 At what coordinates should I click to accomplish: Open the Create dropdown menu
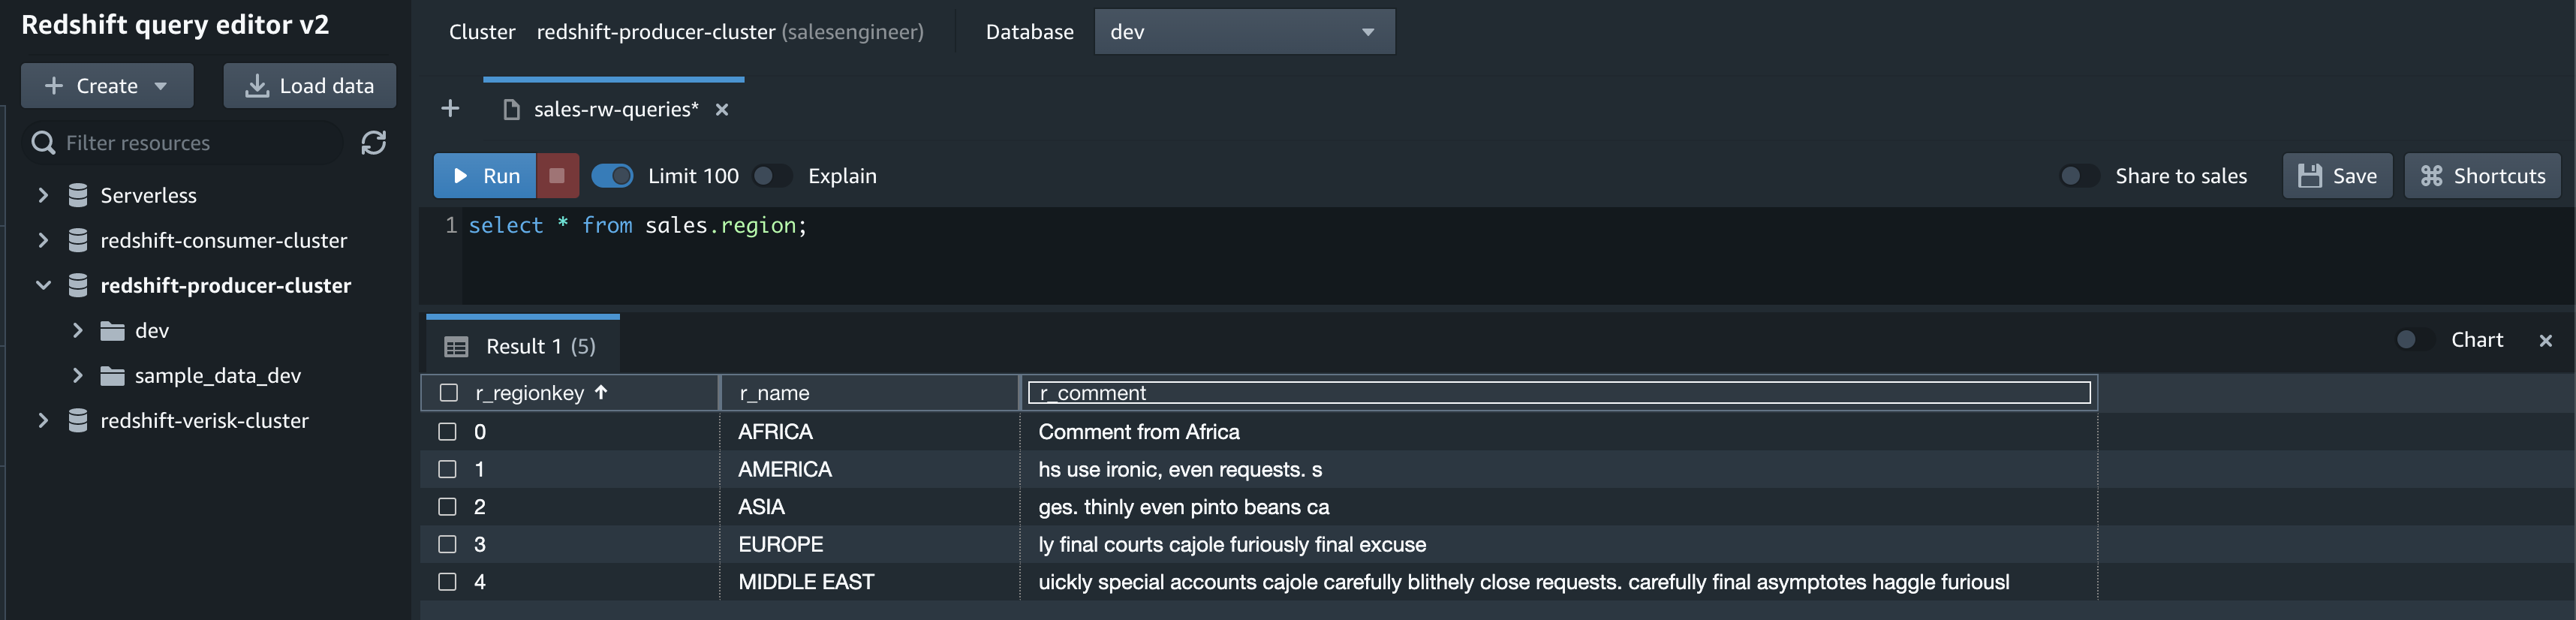coord(107,86)
